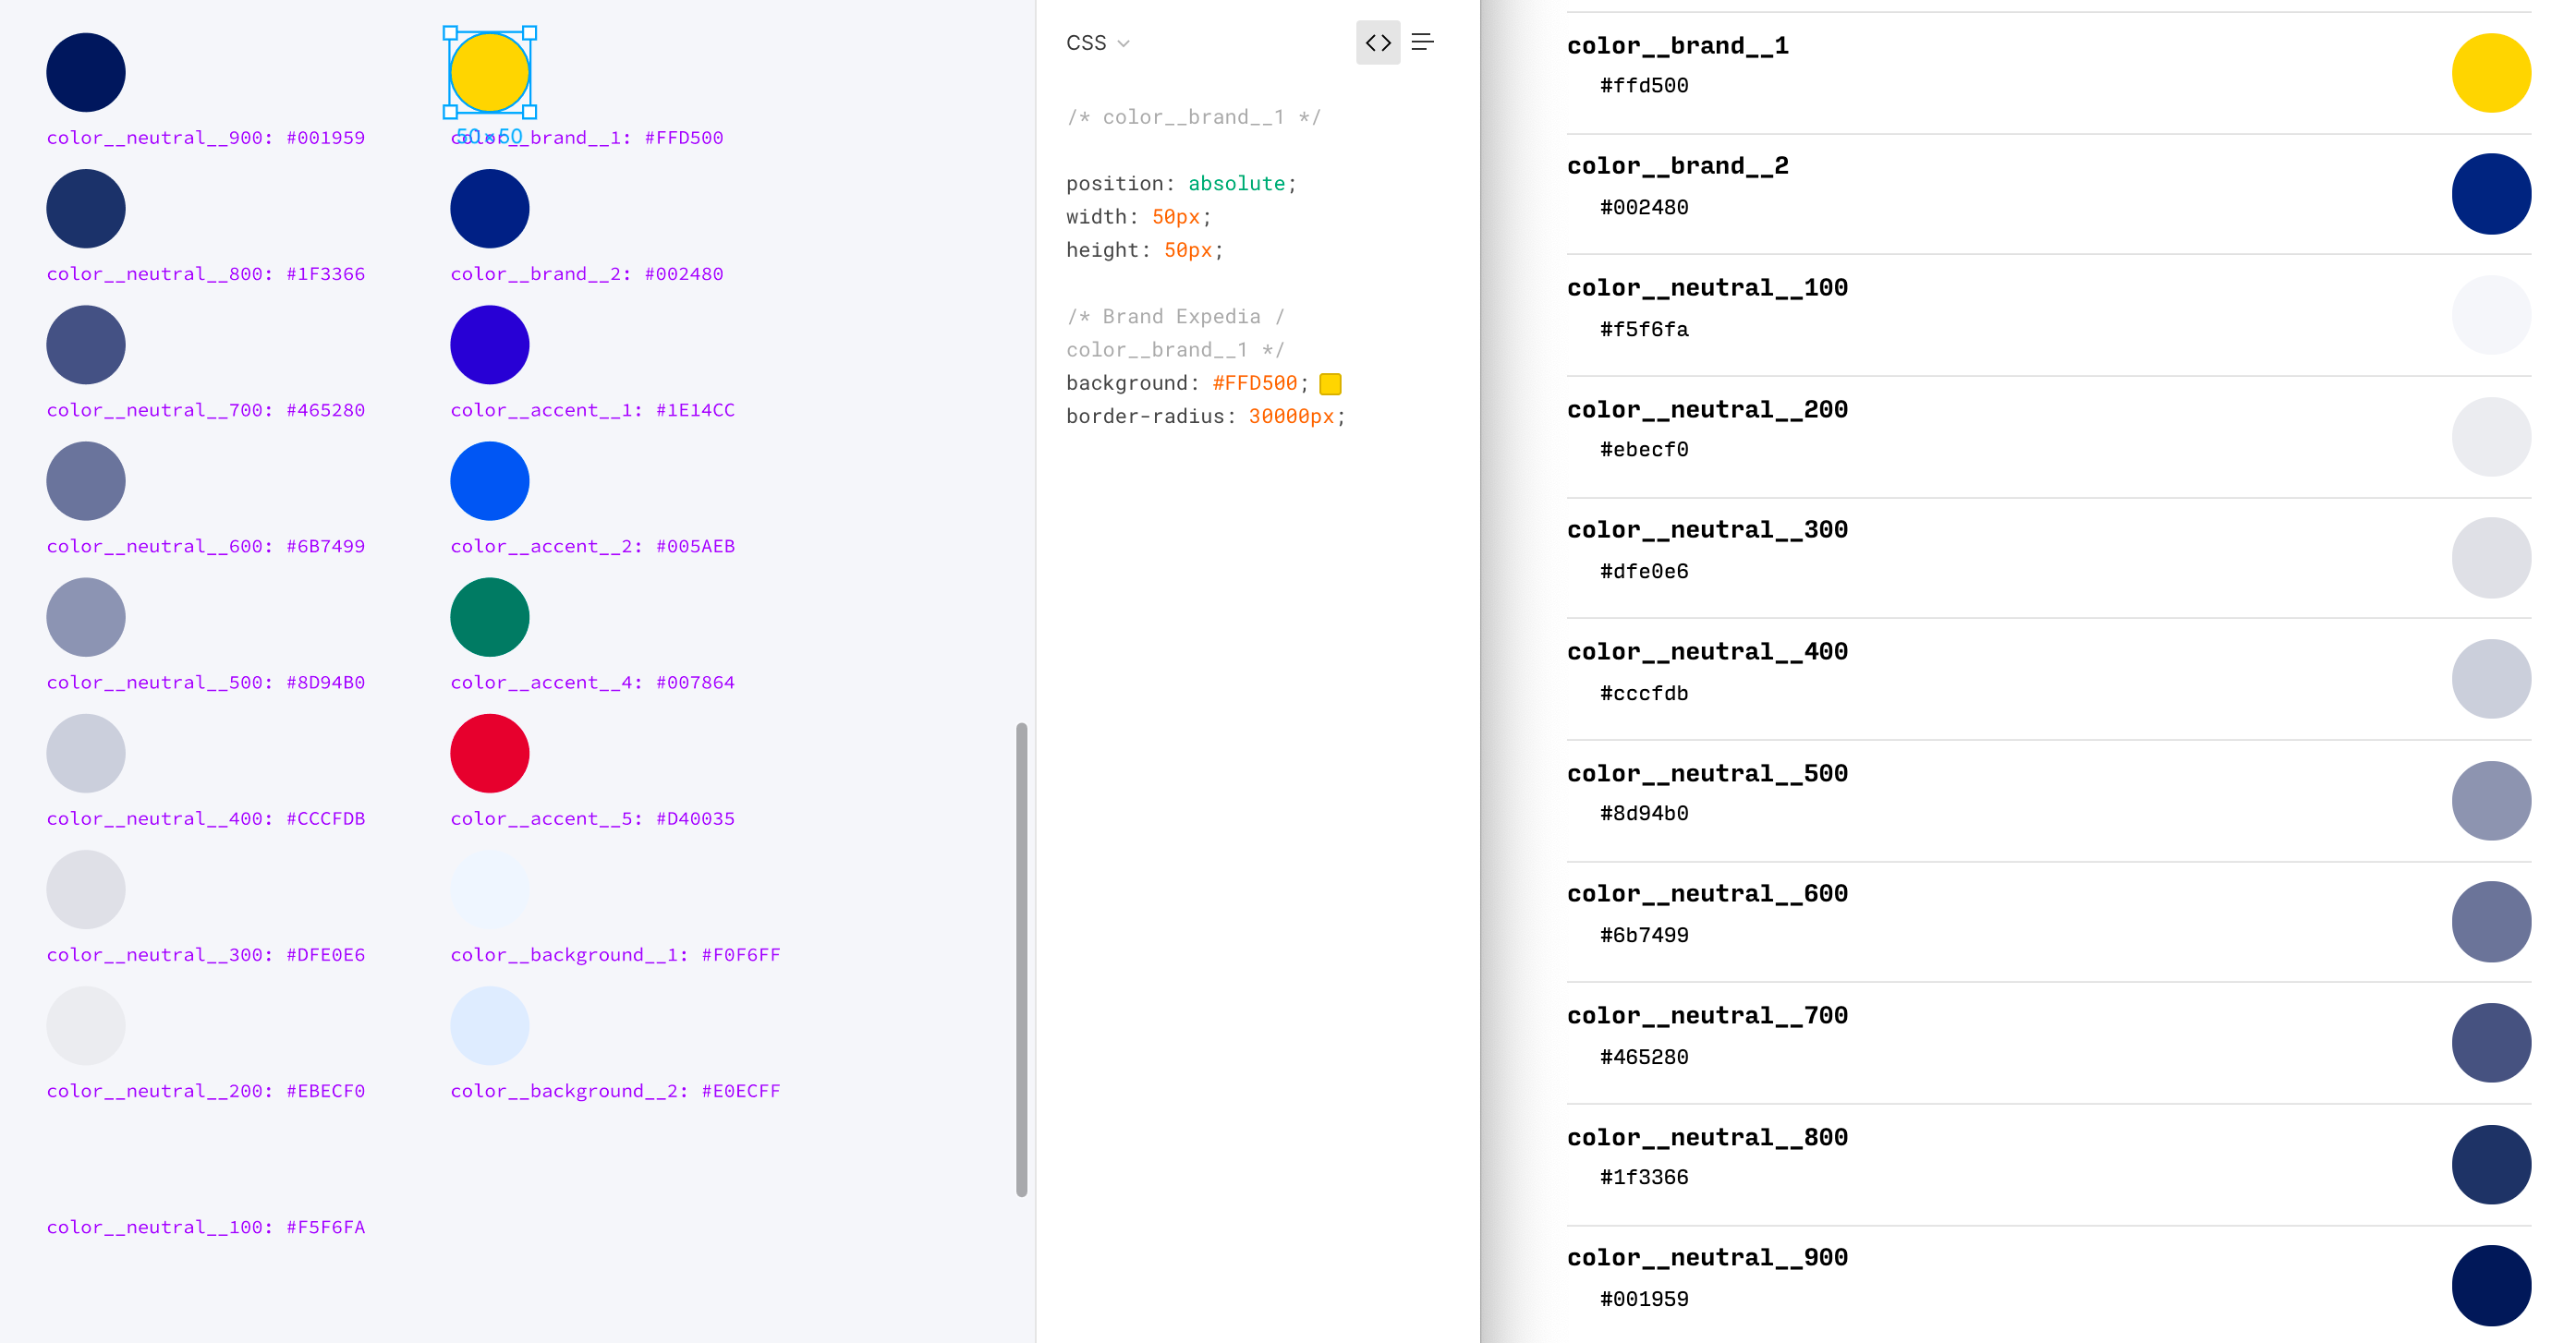Select the color__neutral__500 row in list
Image resolution: width=2576 pixels, height=1343 pixels.
1706,773
